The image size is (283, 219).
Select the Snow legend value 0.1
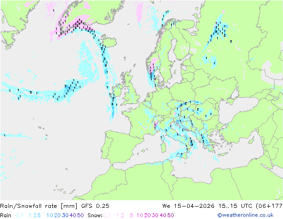point(107,215)
